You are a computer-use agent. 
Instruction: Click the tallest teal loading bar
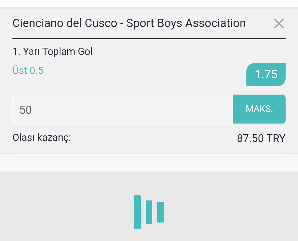click(x=137, y=212)
